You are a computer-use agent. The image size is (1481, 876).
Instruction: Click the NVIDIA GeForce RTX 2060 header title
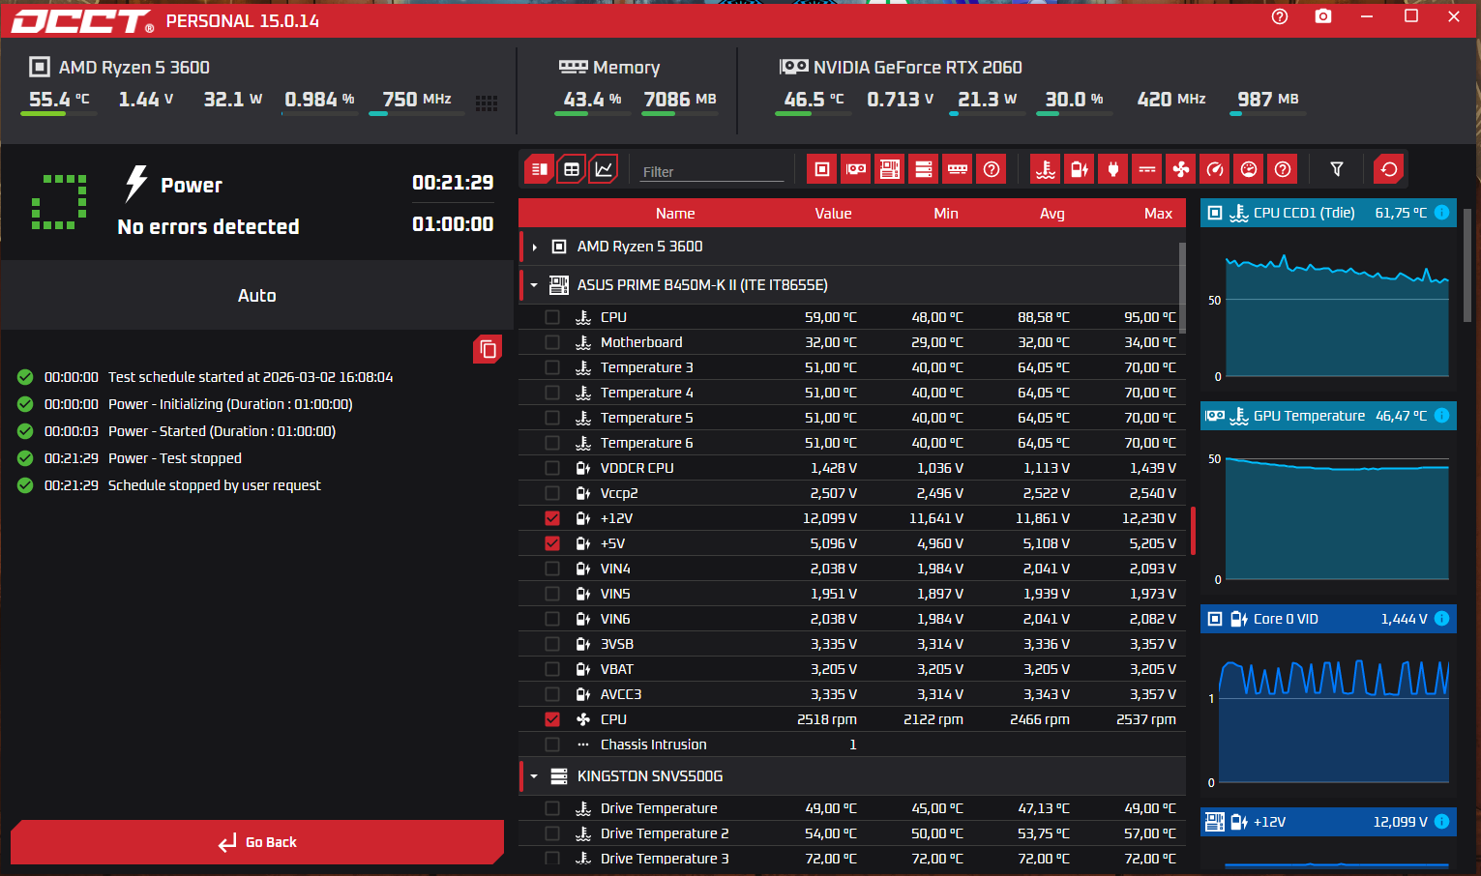917,68
